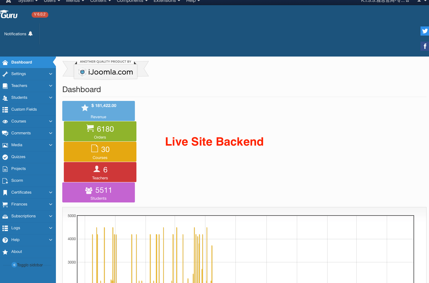Open the Facebook share icon
Image resolution: width=429 pixels, height=283 pixels.
coord(425,46)
